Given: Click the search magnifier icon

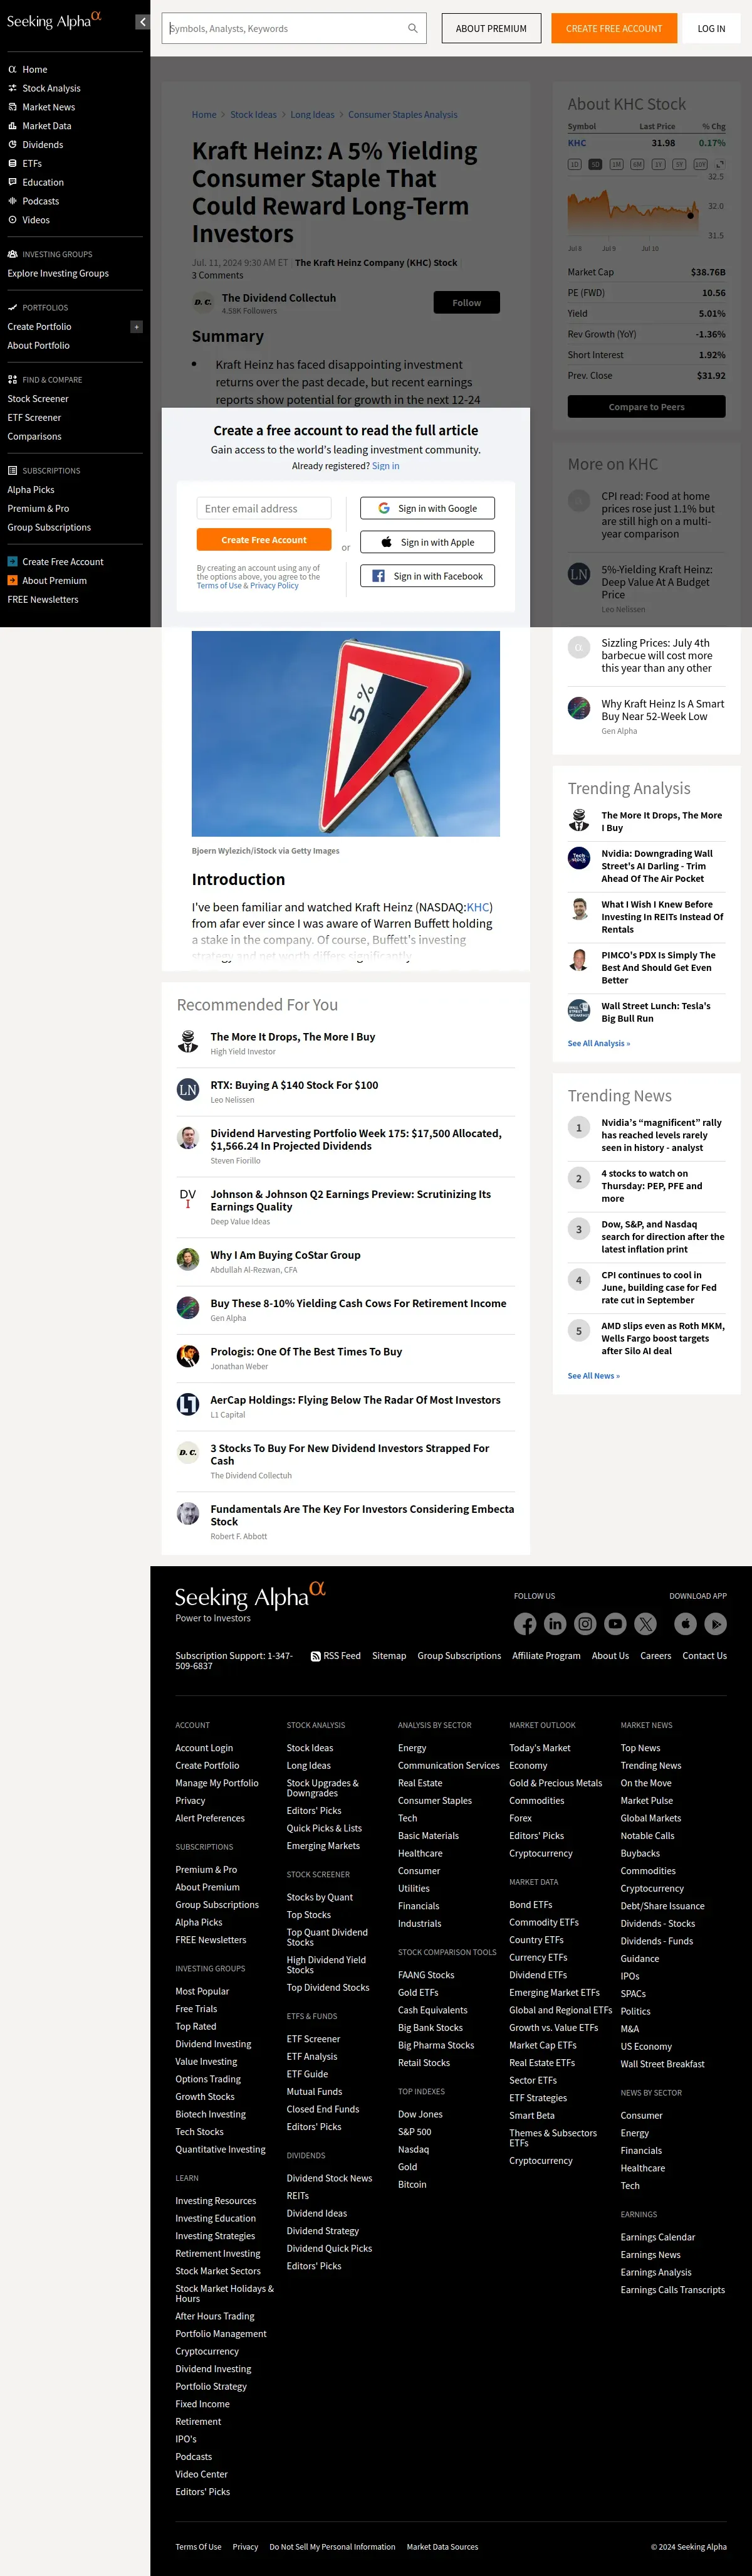Looking at the screenshot, I should coord(412,28).
